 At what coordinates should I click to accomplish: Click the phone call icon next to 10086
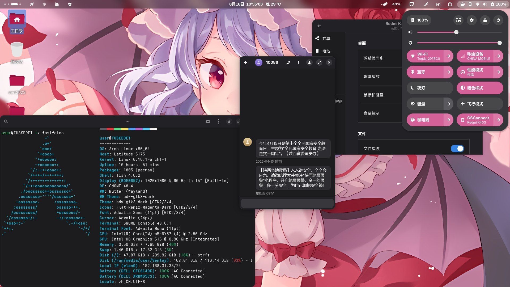288,62
